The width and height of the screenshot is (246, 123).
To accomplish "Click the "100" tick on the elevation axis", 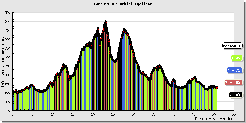I will click(x=7, y=93).
